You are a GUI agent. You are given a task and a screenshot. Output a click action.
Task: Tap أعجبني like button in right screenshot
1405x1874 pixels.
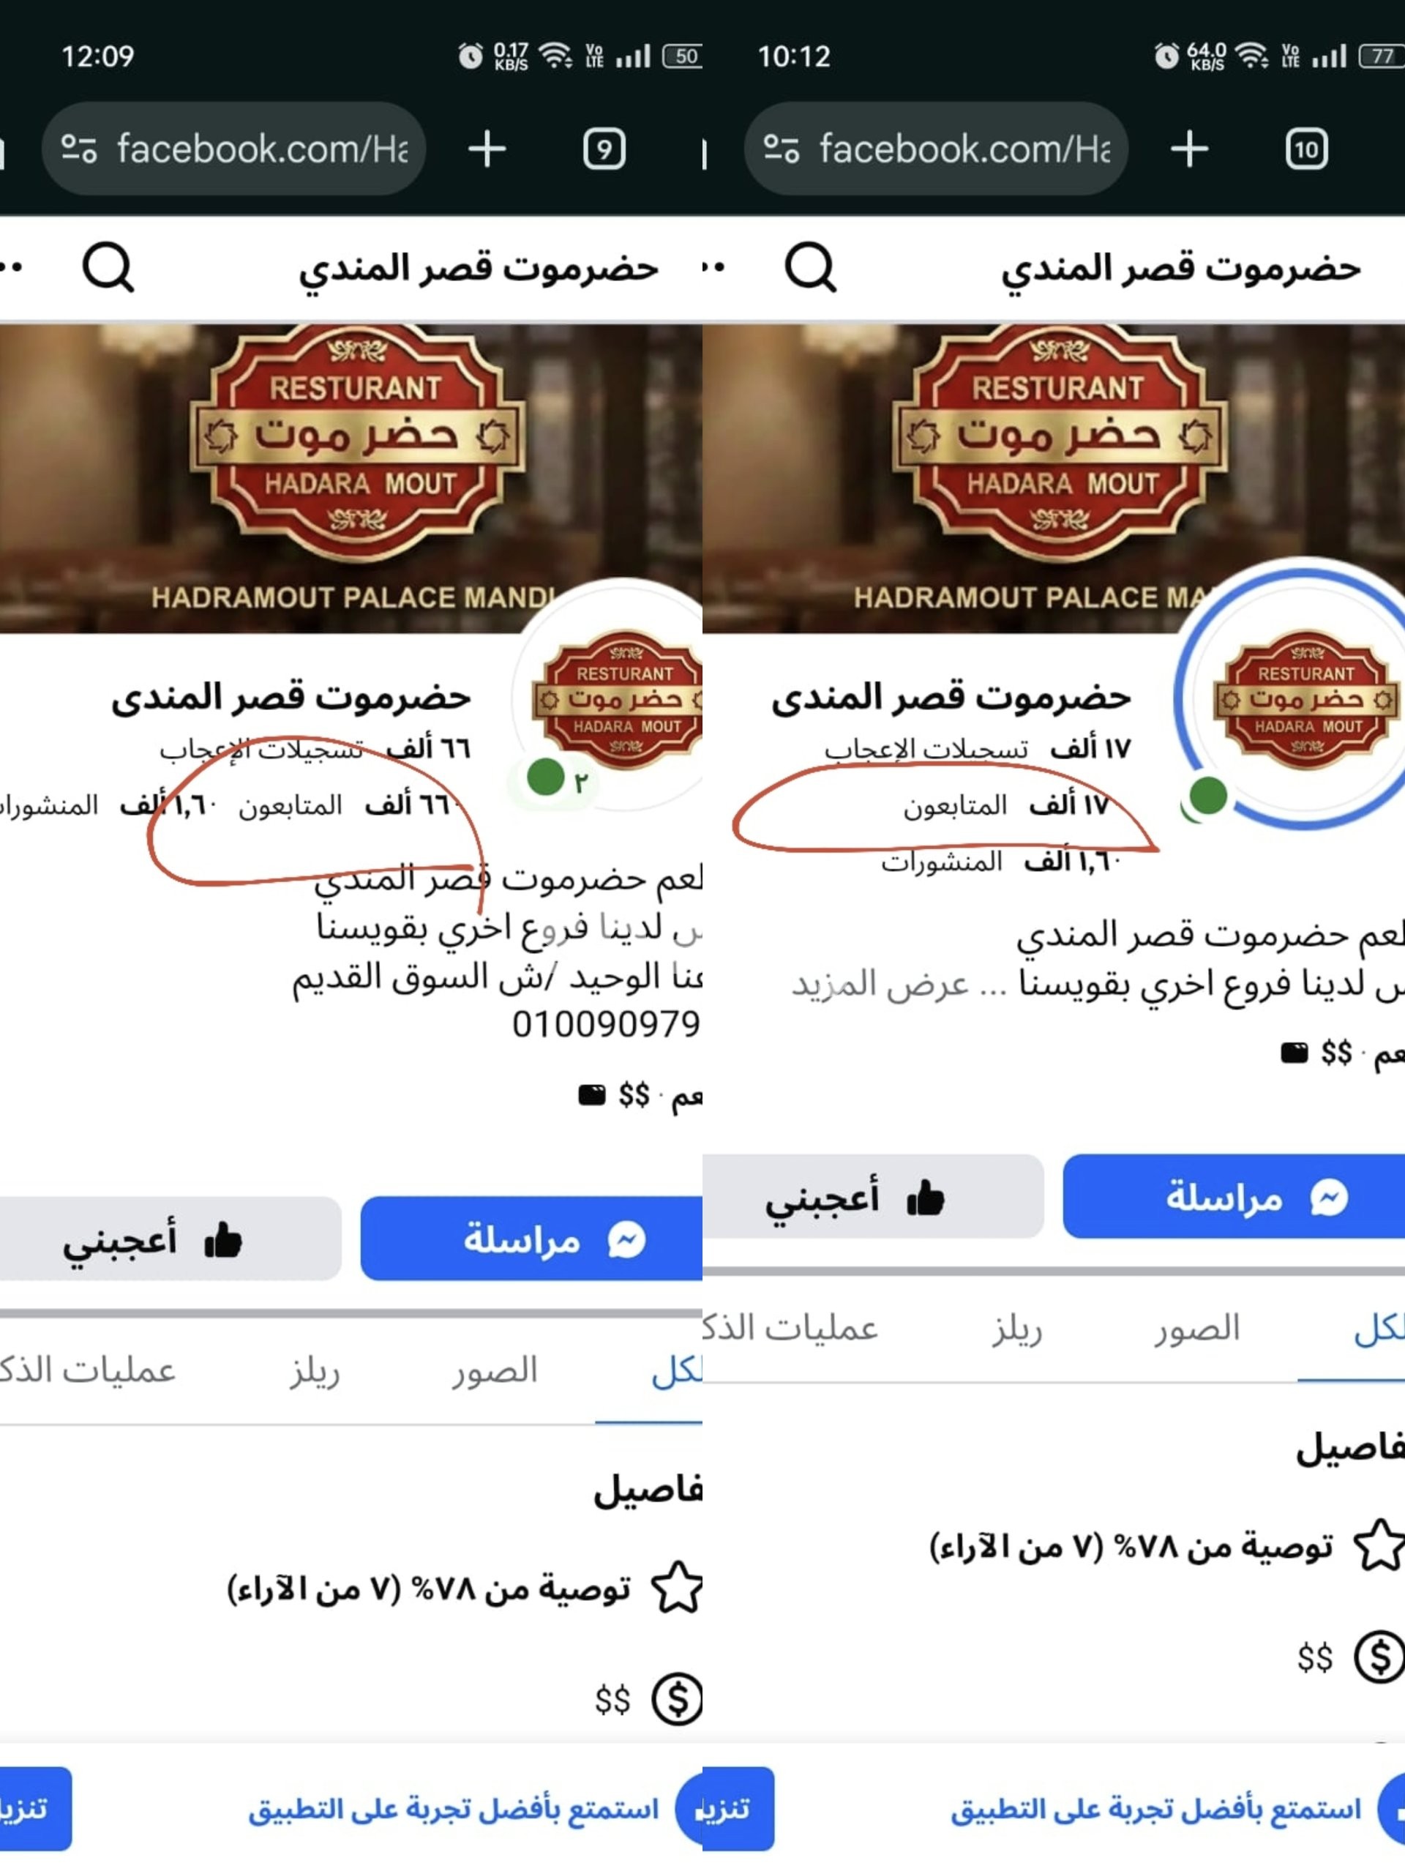click(873, 1196)
